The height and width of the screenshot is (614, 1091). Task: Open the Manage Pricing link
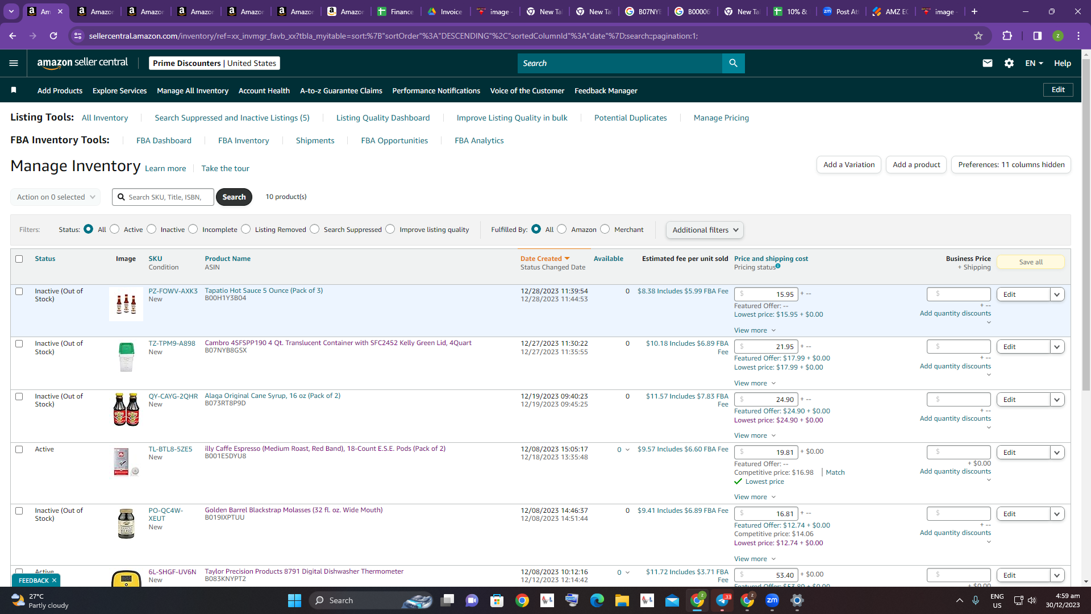point(721,118)
